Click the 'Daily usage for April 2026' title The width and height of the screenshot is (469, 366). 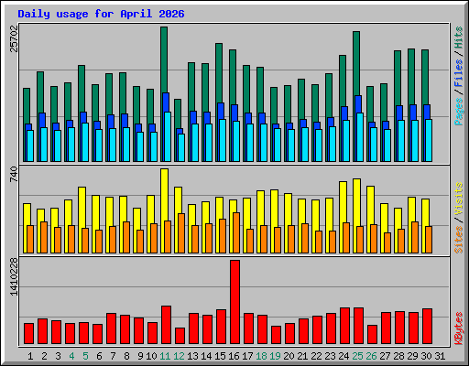click(101, 14)
